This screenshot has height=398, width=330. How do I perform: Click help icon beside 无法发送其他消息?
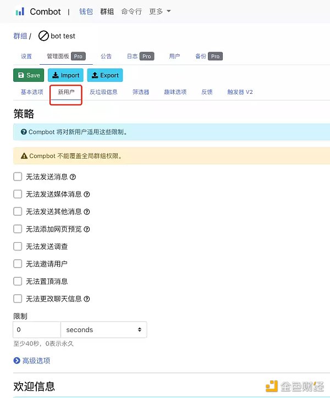click(x=86, y=212)
